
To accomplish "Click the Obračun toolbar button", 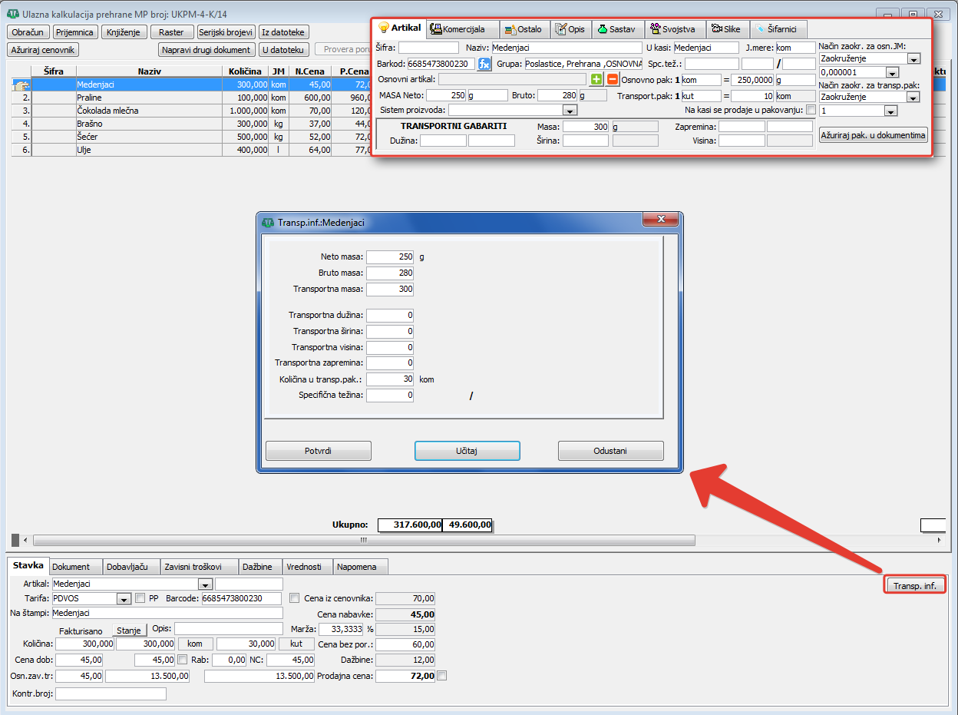I will 29,32.
